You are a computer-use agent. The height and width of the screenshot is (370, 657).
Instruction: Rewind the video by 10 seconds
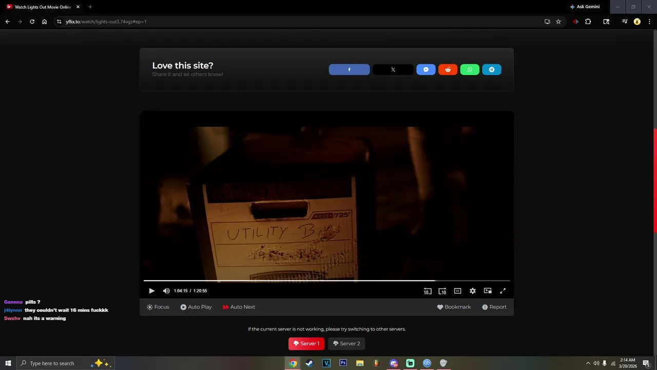pos(427,291)
